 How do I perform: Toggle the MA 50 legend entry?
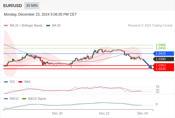coord(53,26)
